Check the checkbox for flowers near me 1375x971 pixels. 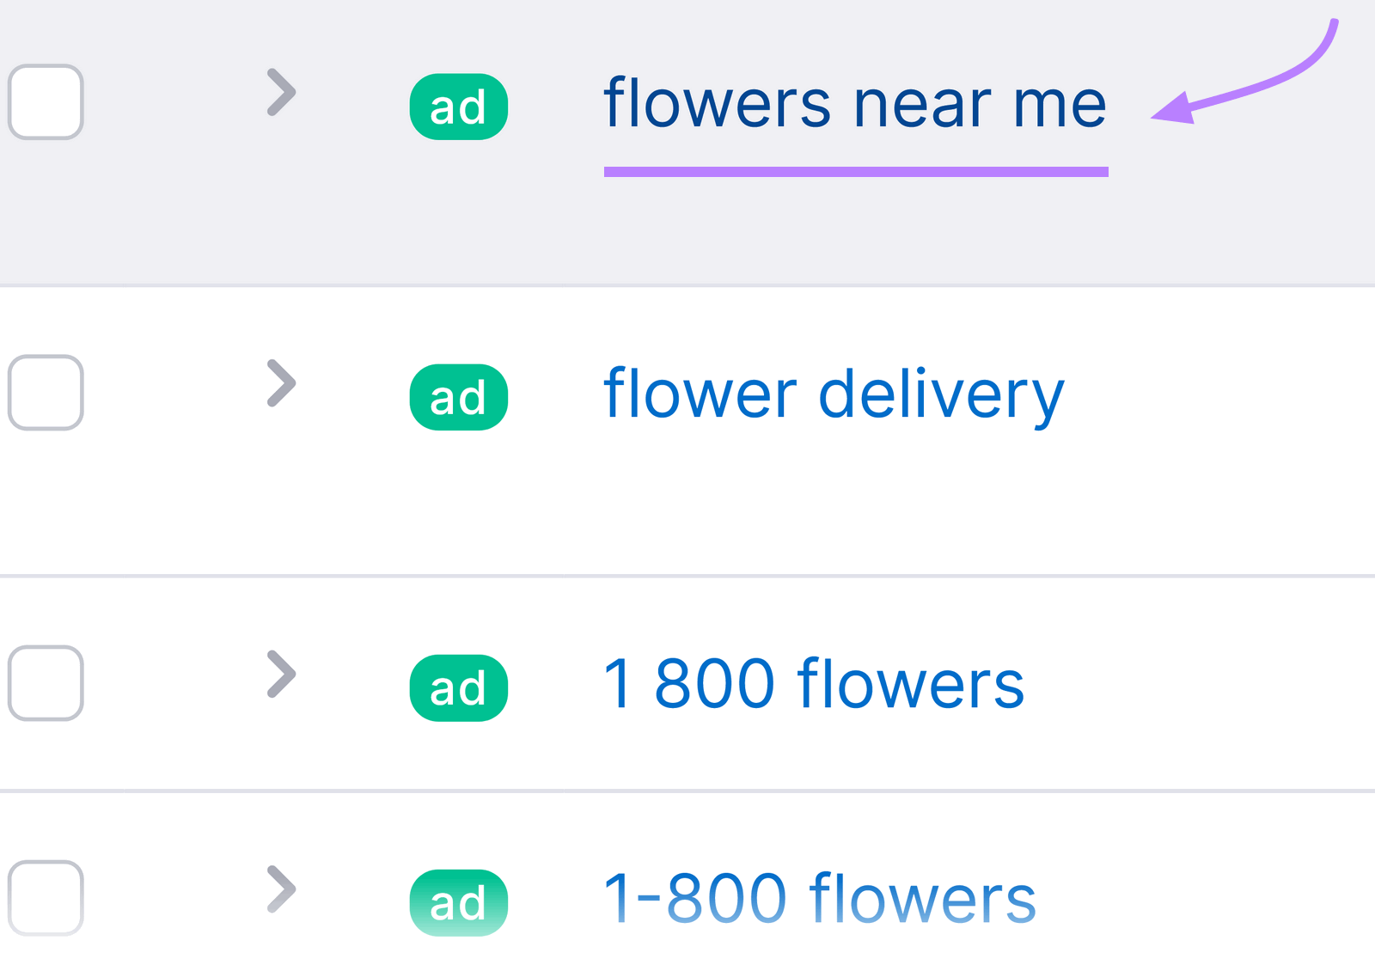click(x=45, y=103)
